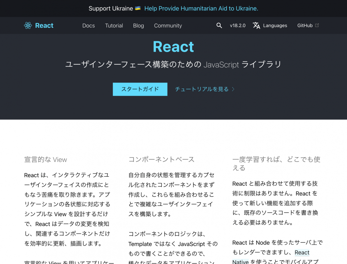The height and width of the screenshot is (264, 347).
Task: Open the Tutorial page
Action: [x=114, y=25]
